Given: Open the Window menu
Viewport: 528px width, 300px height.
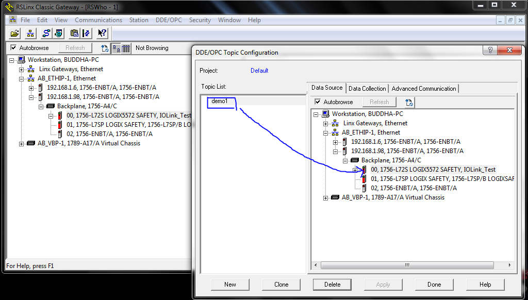Looking at the screenshot, I should 229,20.
